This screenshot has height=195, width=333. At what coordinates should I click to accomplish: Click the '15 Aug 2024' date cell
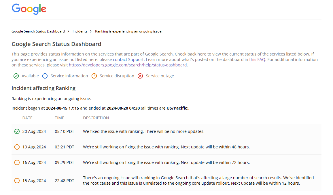point(34,181)
